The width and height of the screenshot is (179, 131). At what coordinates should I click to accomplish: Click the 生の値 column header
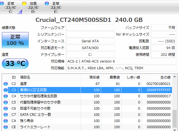tap(157, 77)
